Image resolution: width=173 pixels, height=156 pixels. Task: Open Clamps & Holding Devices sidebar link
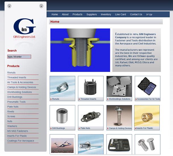pyautogui.click(x=22, y=87)
